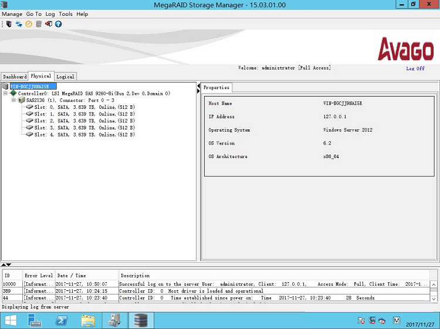Image resolution: width=440 pixels, height=329 pixels.
Task: Click the Windows Server 2012 value
Action: 348,130
